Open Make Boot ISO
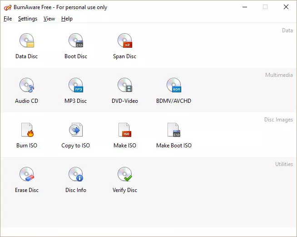 point(173,135)
